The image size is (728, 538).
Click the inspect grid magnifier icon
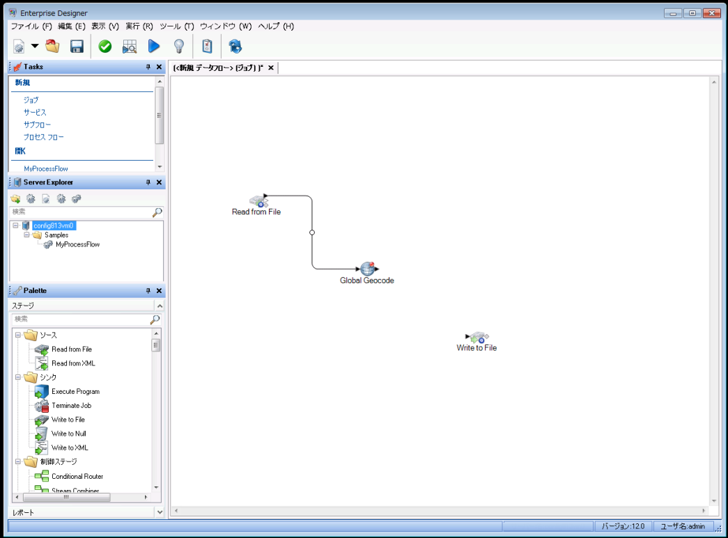pos(130,47)
